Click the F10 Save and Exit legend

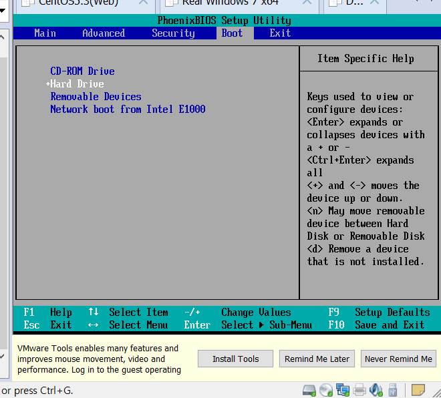tap(376, 325)
